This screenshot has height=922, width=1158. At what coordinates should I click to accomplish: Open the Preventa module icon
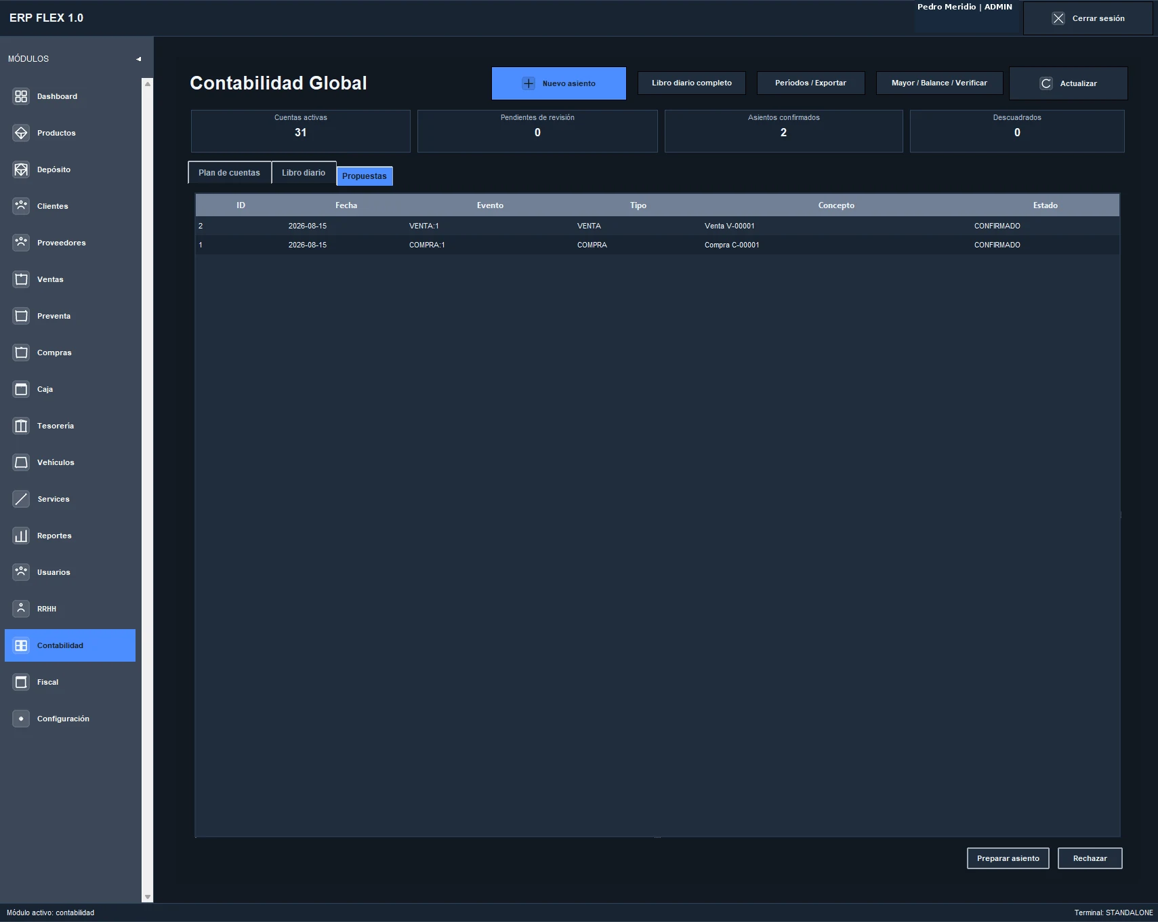[x=21, y=316]
